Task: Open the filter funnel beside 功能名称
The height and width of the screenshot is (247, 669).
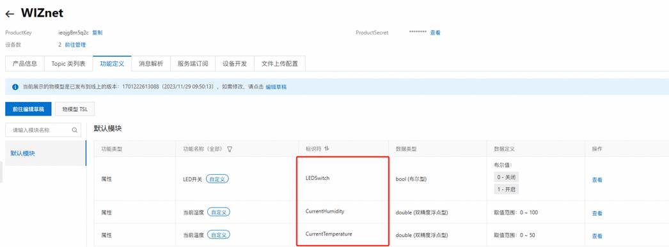Action: (230, 149)
